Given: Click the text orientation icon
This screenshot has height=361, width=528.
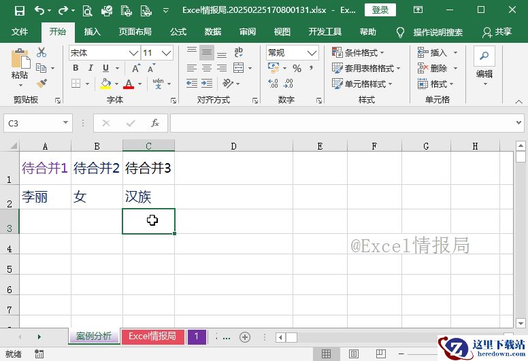Looking at the screenshot, I should click(x=228, y=83).
